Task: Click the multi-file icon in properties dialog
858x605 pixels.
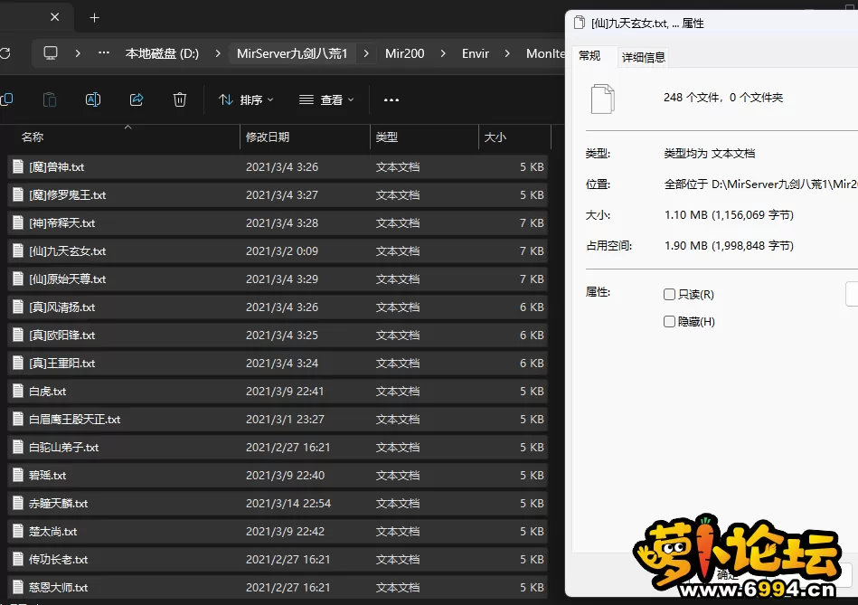Action: click(x=602, y=99)
